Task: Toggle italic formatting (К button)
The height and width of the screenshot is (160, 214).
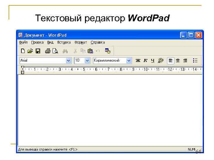Action: coord(145,60)
